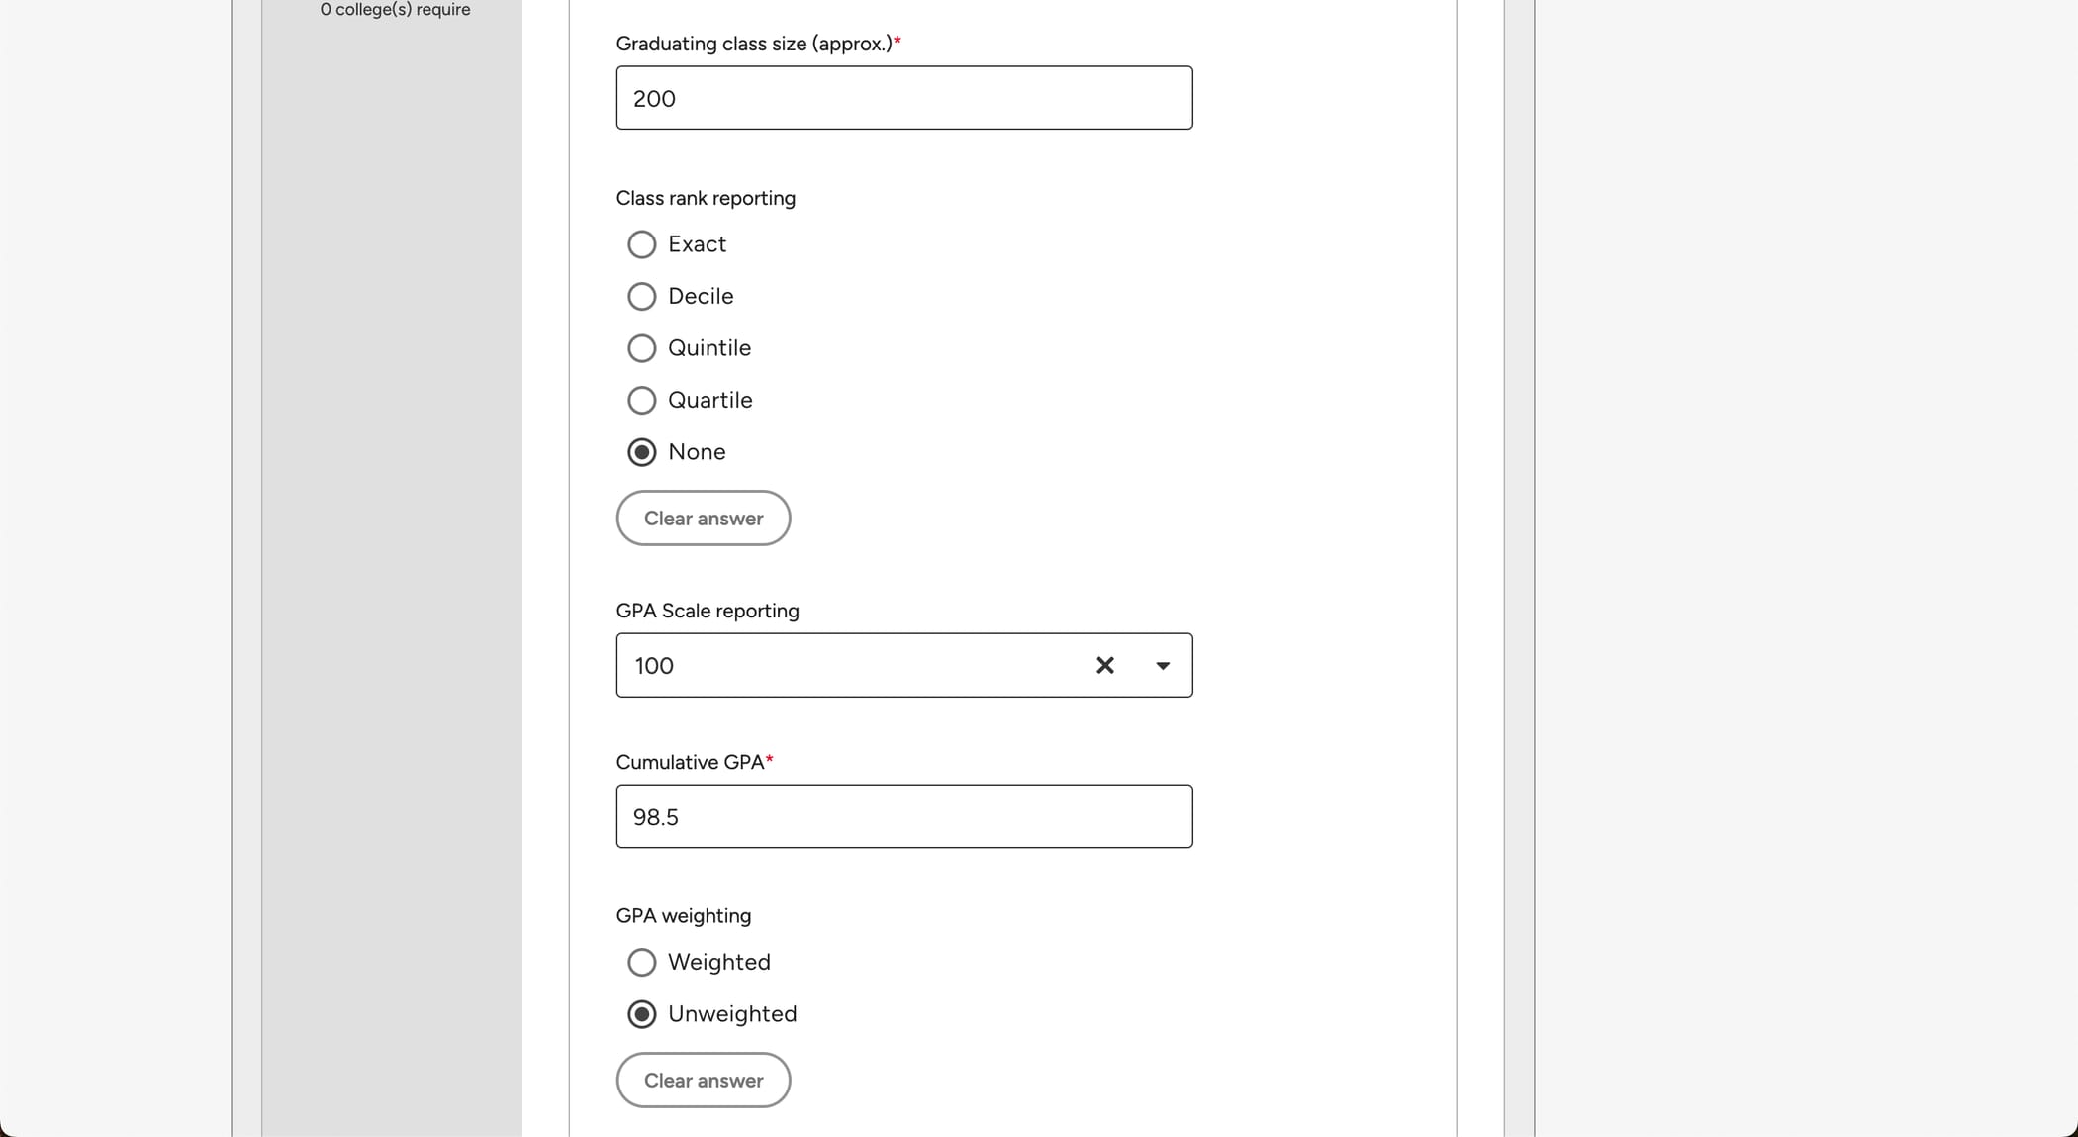Image resolution: width=2078 pixels, height=1137 pixels.
Task: Open the GPA Scale reporting dropdown arrow
Action: coord(1163,666)
